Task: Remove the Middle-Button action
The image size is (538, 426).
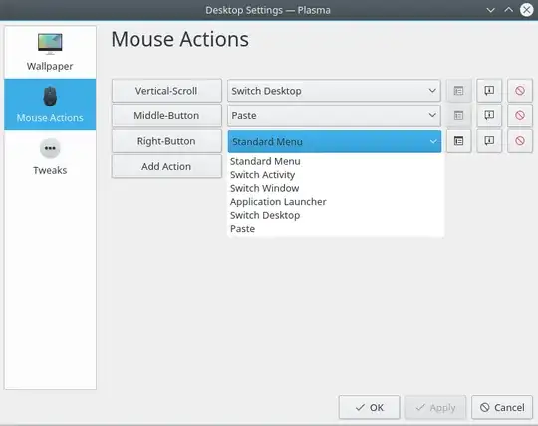Action: click(x=520, y=115)
